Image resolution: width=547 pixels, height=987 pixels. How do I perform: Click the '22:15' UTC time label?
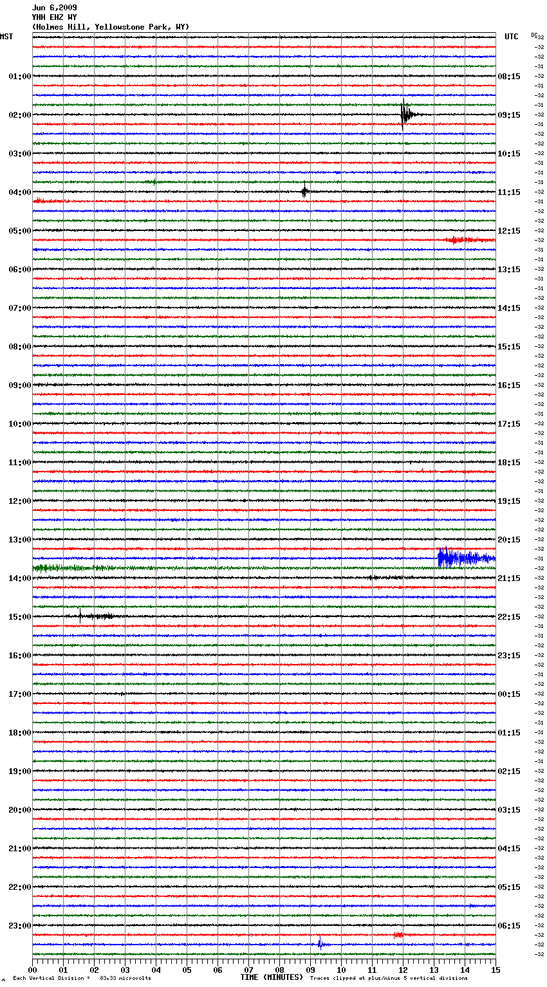point(509,617)
